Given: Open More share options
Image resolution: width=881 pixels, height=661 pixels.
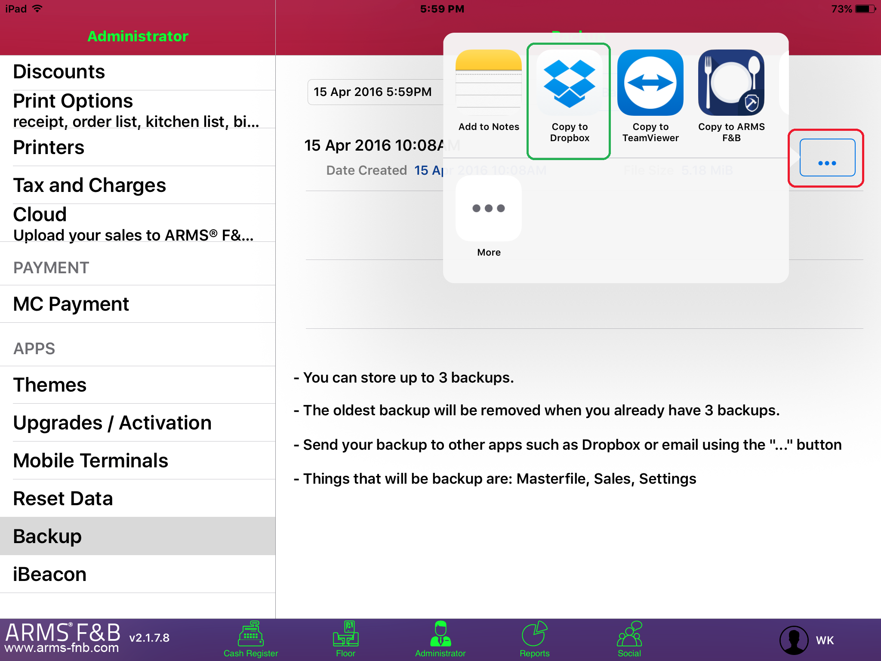Looking at the screenshot, I should click(x=488, y=209).
